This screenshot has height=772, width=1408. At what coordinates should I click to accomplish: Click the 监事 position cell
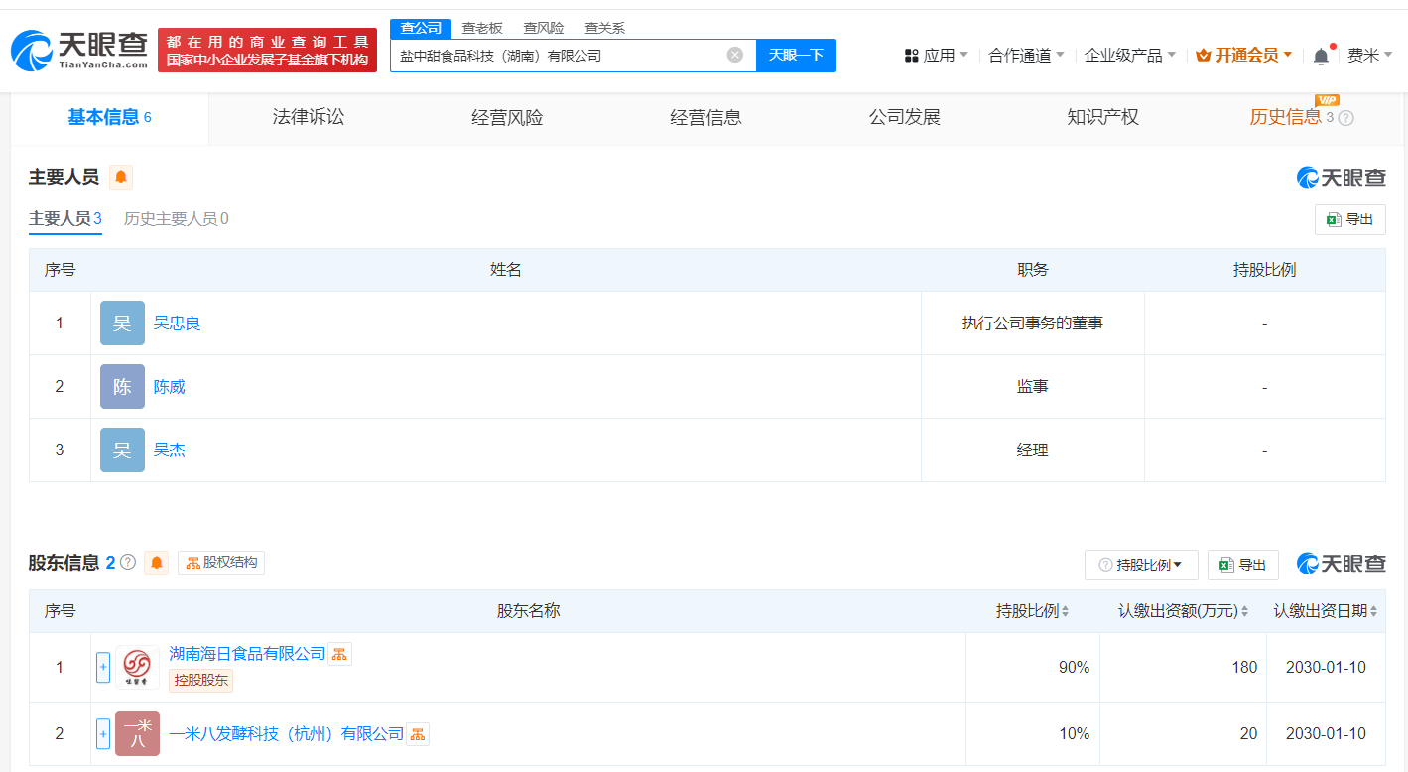(1033, 387)
